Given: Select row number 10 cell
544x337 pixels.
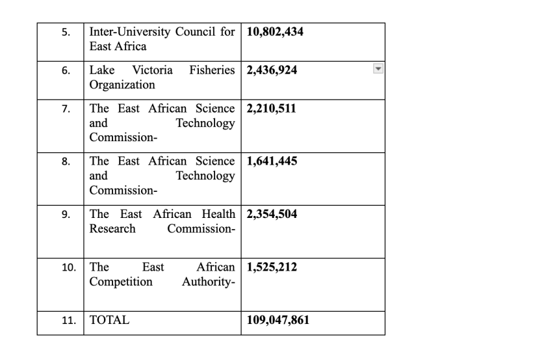Looking at the screenshot, I should [64, 268].
